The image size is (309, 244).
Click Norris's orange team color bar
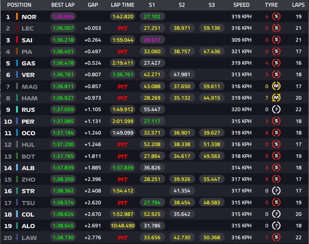click(17, 16)
